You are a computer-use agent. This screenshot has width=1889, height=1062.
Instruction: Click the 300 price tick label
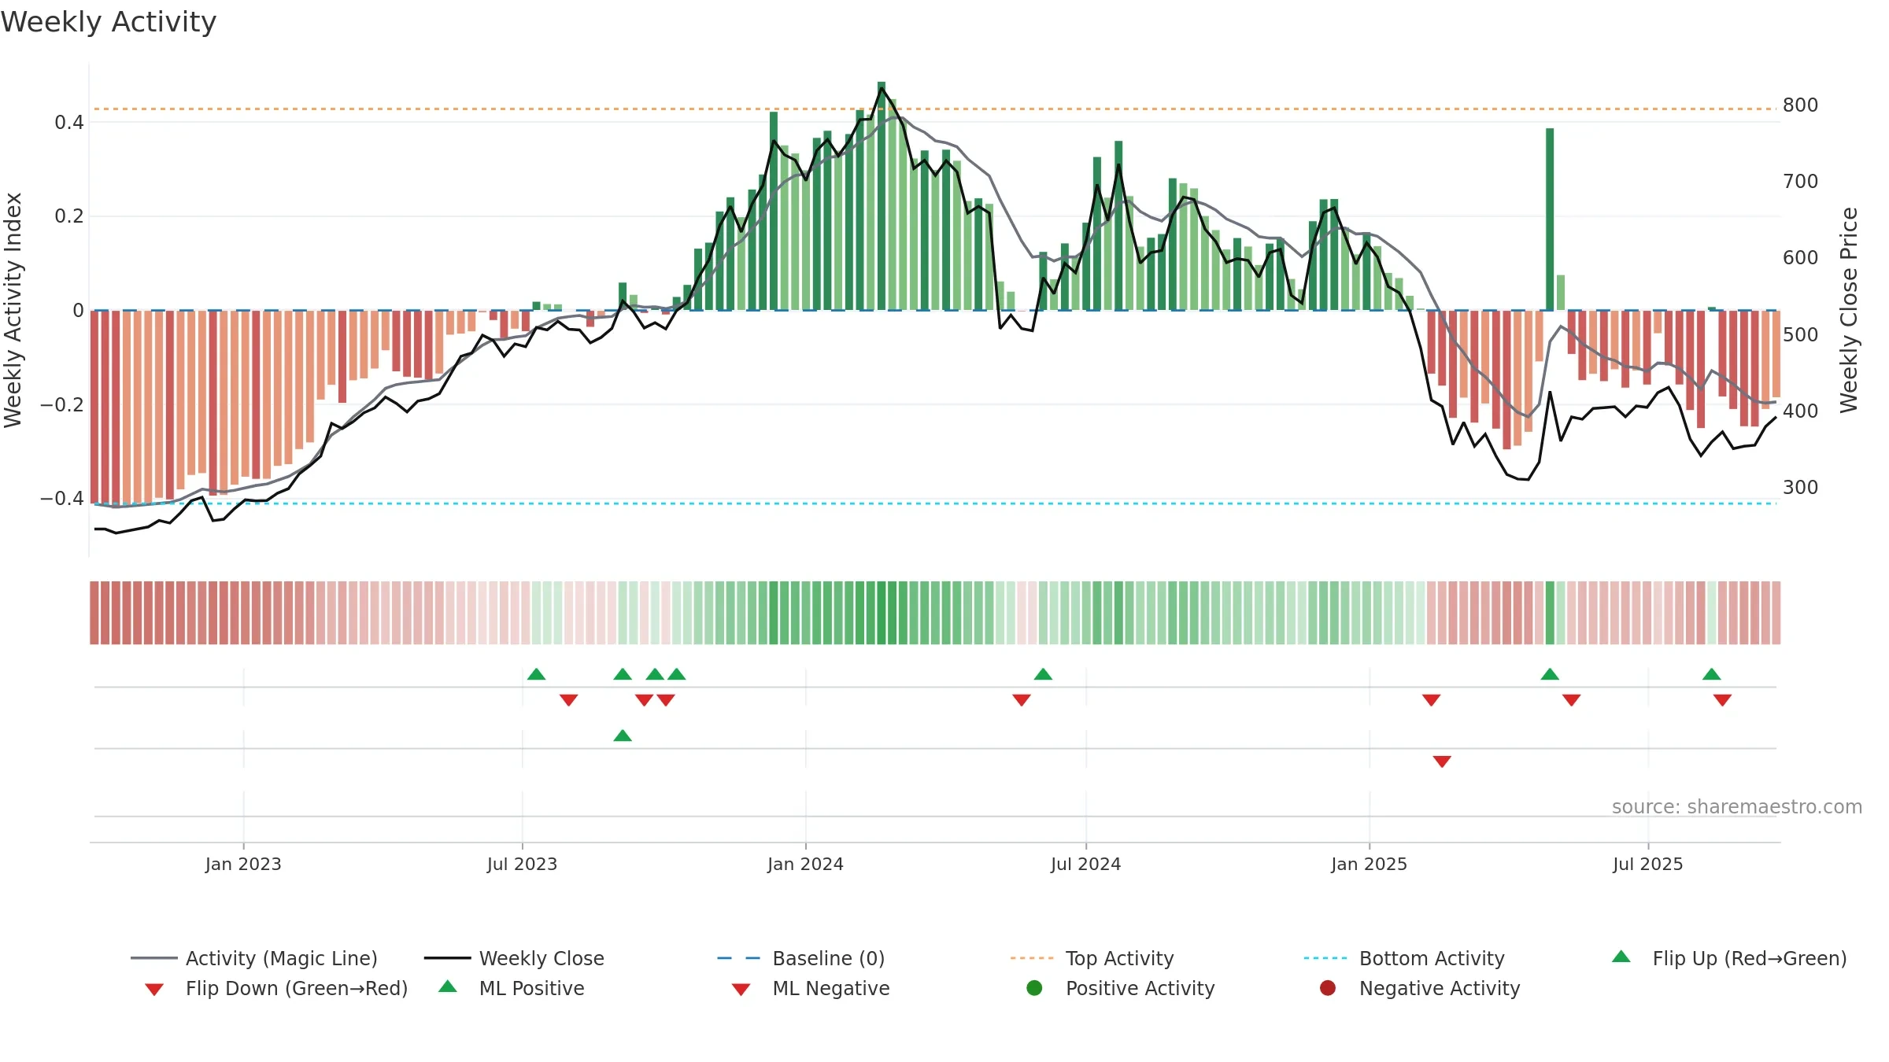1801,487
